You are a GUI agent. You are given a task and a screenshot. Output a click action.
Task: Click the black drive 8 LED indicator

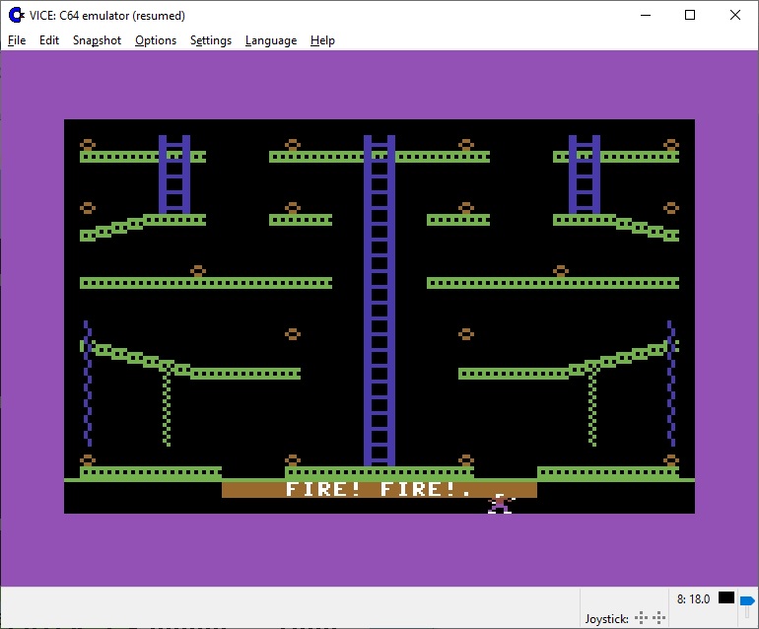(726, 598)
